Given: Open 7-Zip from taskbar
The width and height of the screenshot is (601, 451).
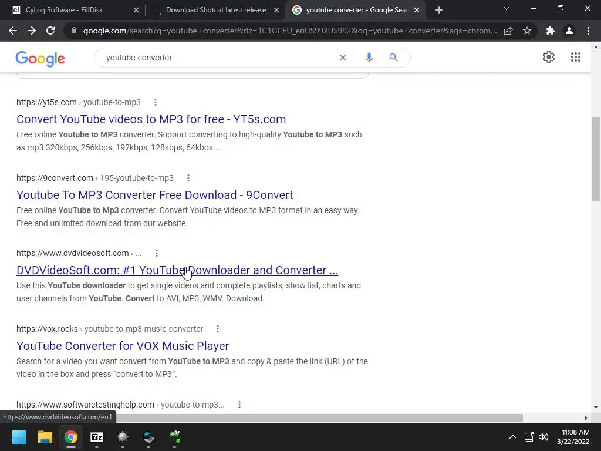Looking at the screenshot, I should (97, 437).
